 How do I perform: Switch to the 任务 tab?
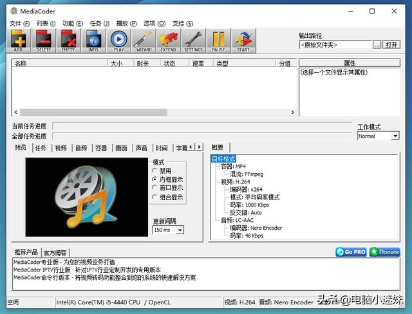(41, 148)
